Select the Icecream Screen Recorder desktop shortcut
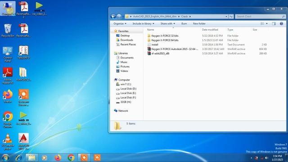 click(23, 98)
